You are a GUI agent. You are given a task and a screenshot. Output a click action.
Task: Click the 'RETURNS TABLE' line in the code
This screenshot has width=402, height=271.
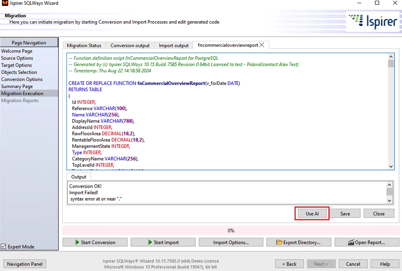85,89
